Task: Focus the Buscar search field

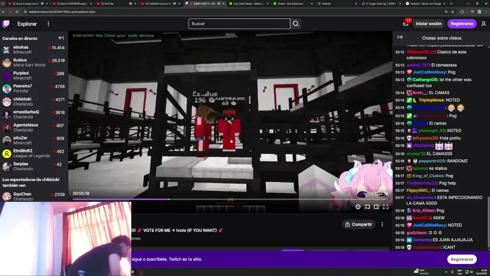Action: point(239,24)
